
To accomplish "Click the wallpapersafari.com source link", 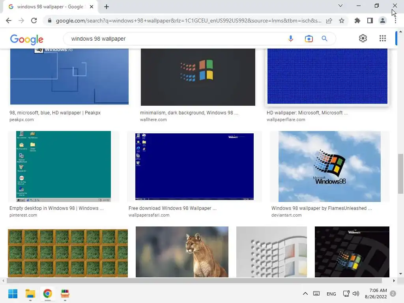I will [x=149, y=215].
